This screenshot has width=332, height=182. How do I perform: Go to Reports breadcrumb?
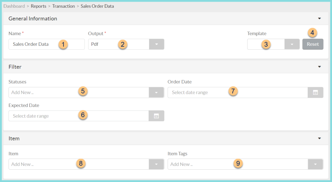pyautogui.click(x=39, y=6)
